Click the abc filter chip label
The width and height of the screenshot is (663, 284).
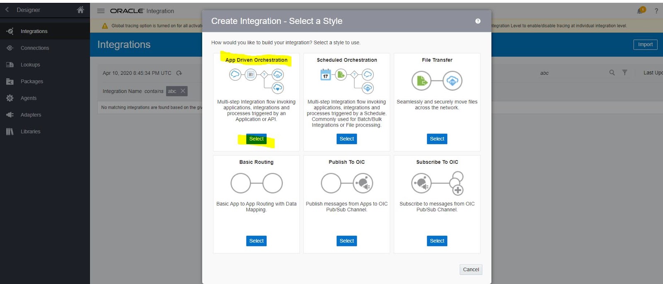pyautogui.click(x=172, y=91)
